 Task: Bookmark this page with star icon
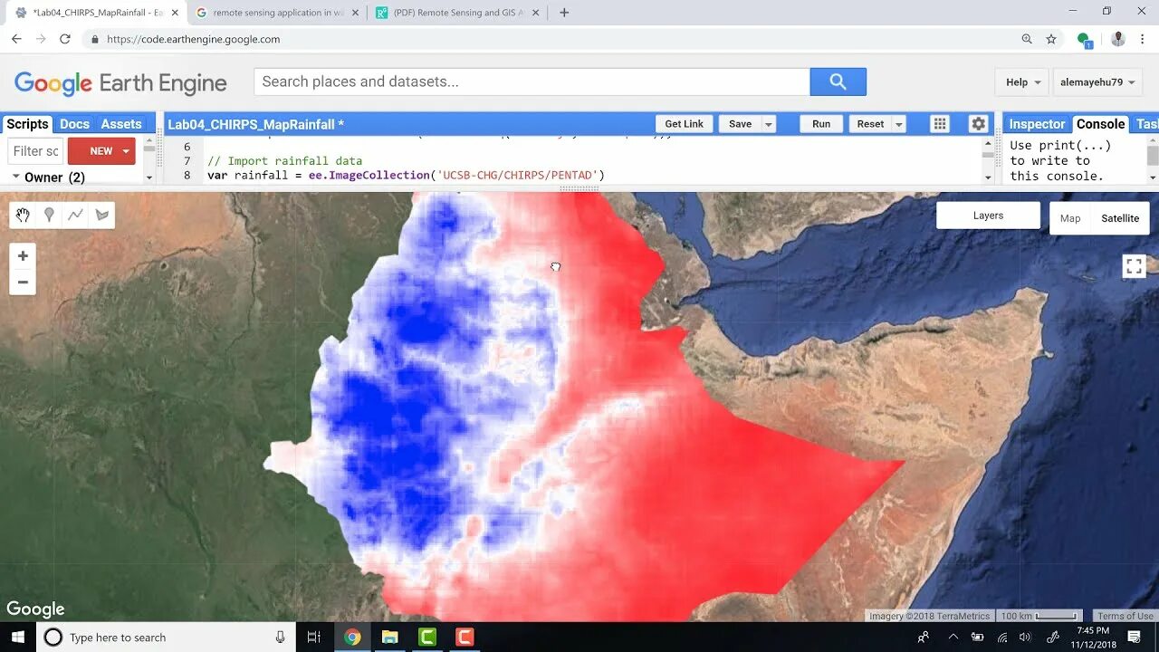click(1051, 39)
